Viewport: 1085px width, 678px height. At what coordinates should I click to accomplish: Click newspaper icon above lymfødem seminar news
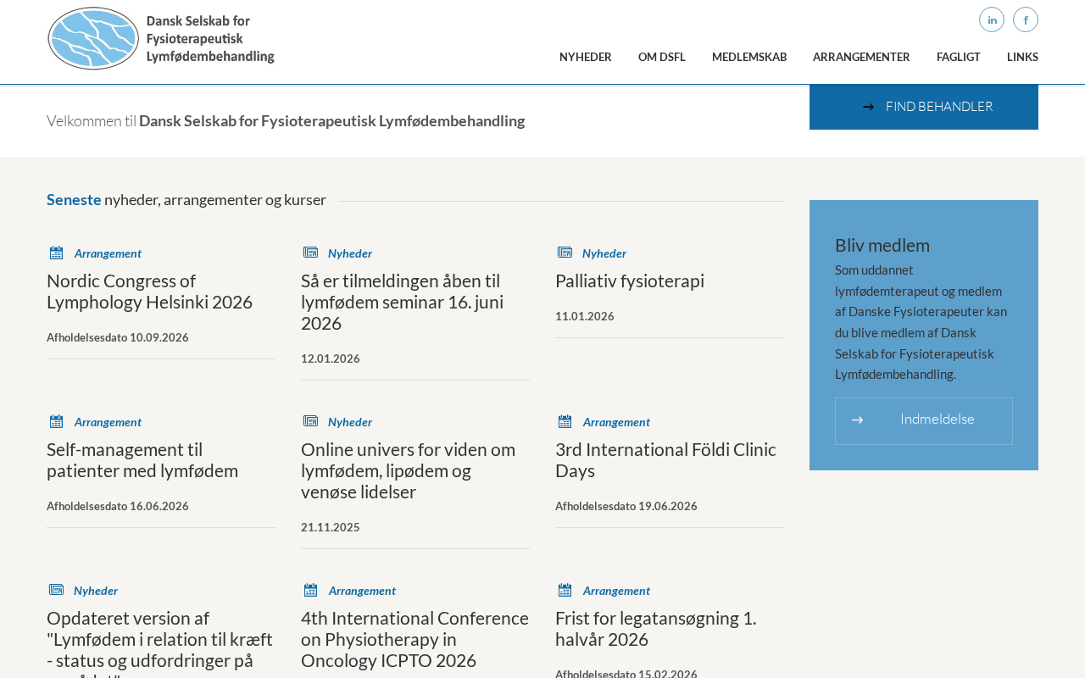(311, 253)
